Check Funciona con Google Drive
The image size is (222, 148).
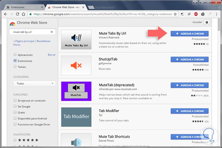pos(15,124)
